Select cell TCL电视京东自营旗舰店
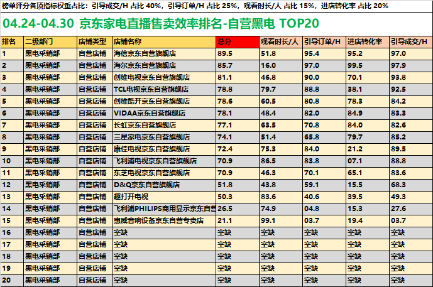Screen dimensions: 433x287 [x=164, y=89]
